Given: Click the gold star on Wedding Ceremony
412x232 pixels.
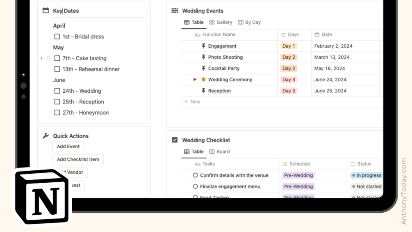Looking at the screenshot, I should pyautogui.click(x=203, y=80).
